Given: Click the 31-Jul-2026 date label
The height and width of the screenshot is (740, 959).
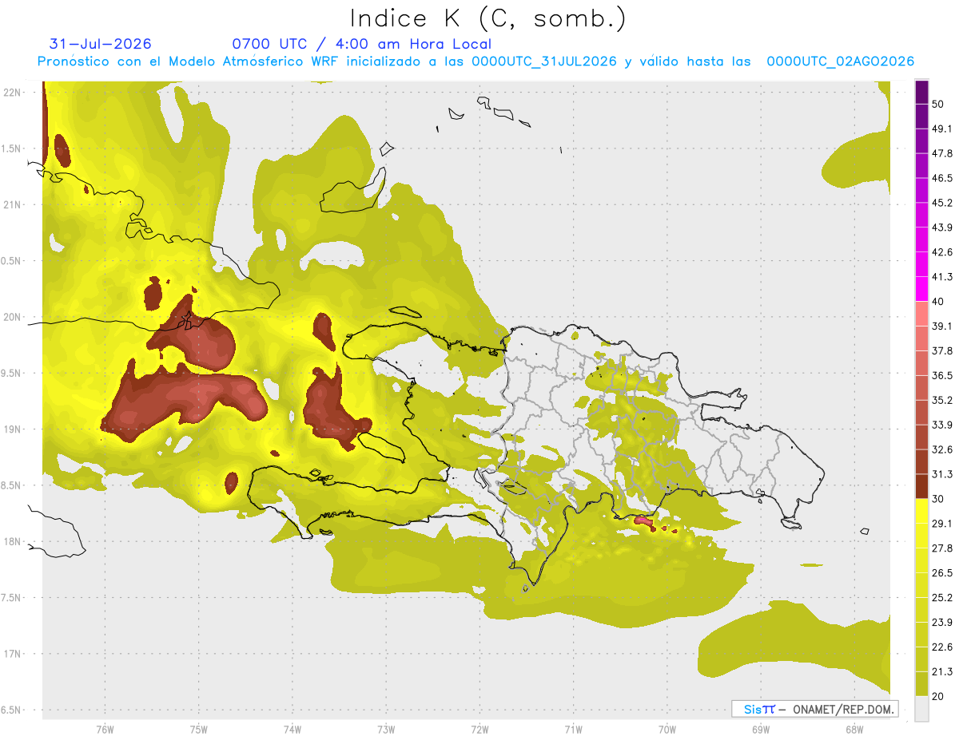Looking at the screenshot, I should [101, 44].
